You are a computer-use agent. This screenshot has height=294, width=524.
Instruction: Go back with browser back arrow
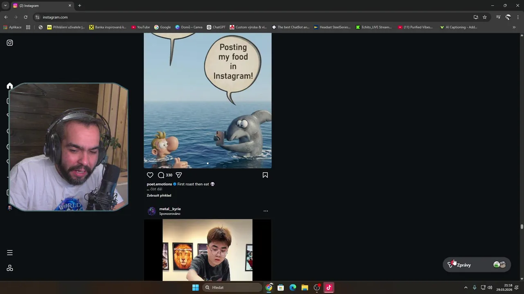pyautogui.click(x=6, y=17)
